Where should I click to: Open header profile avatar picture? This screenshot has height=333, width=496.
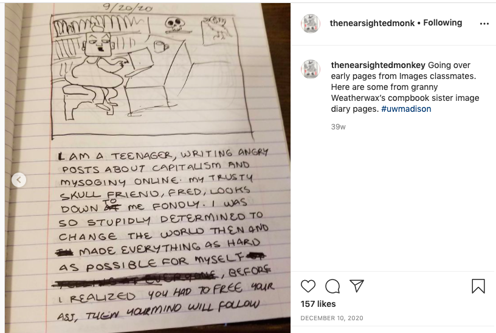click(x=311, y=24)
